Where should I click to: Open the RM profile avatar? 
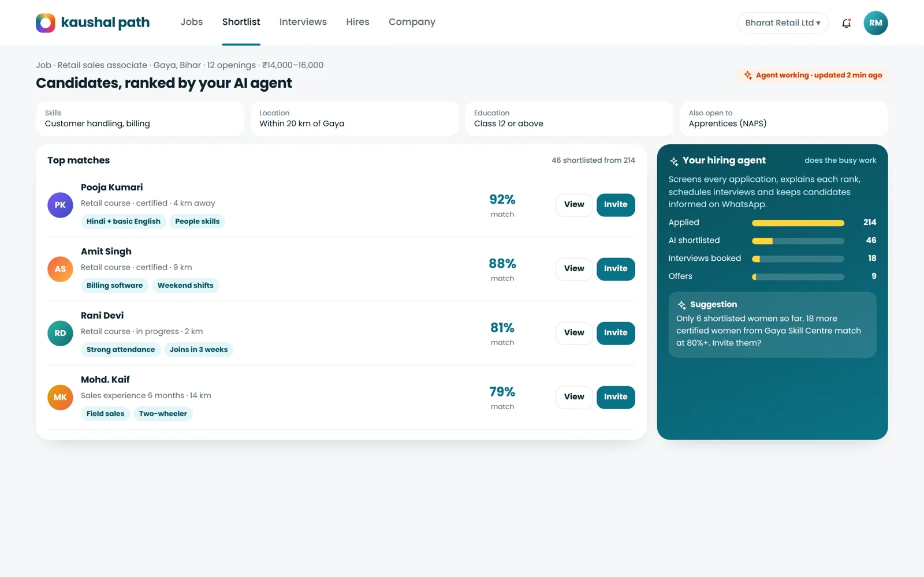click(875, 23)
